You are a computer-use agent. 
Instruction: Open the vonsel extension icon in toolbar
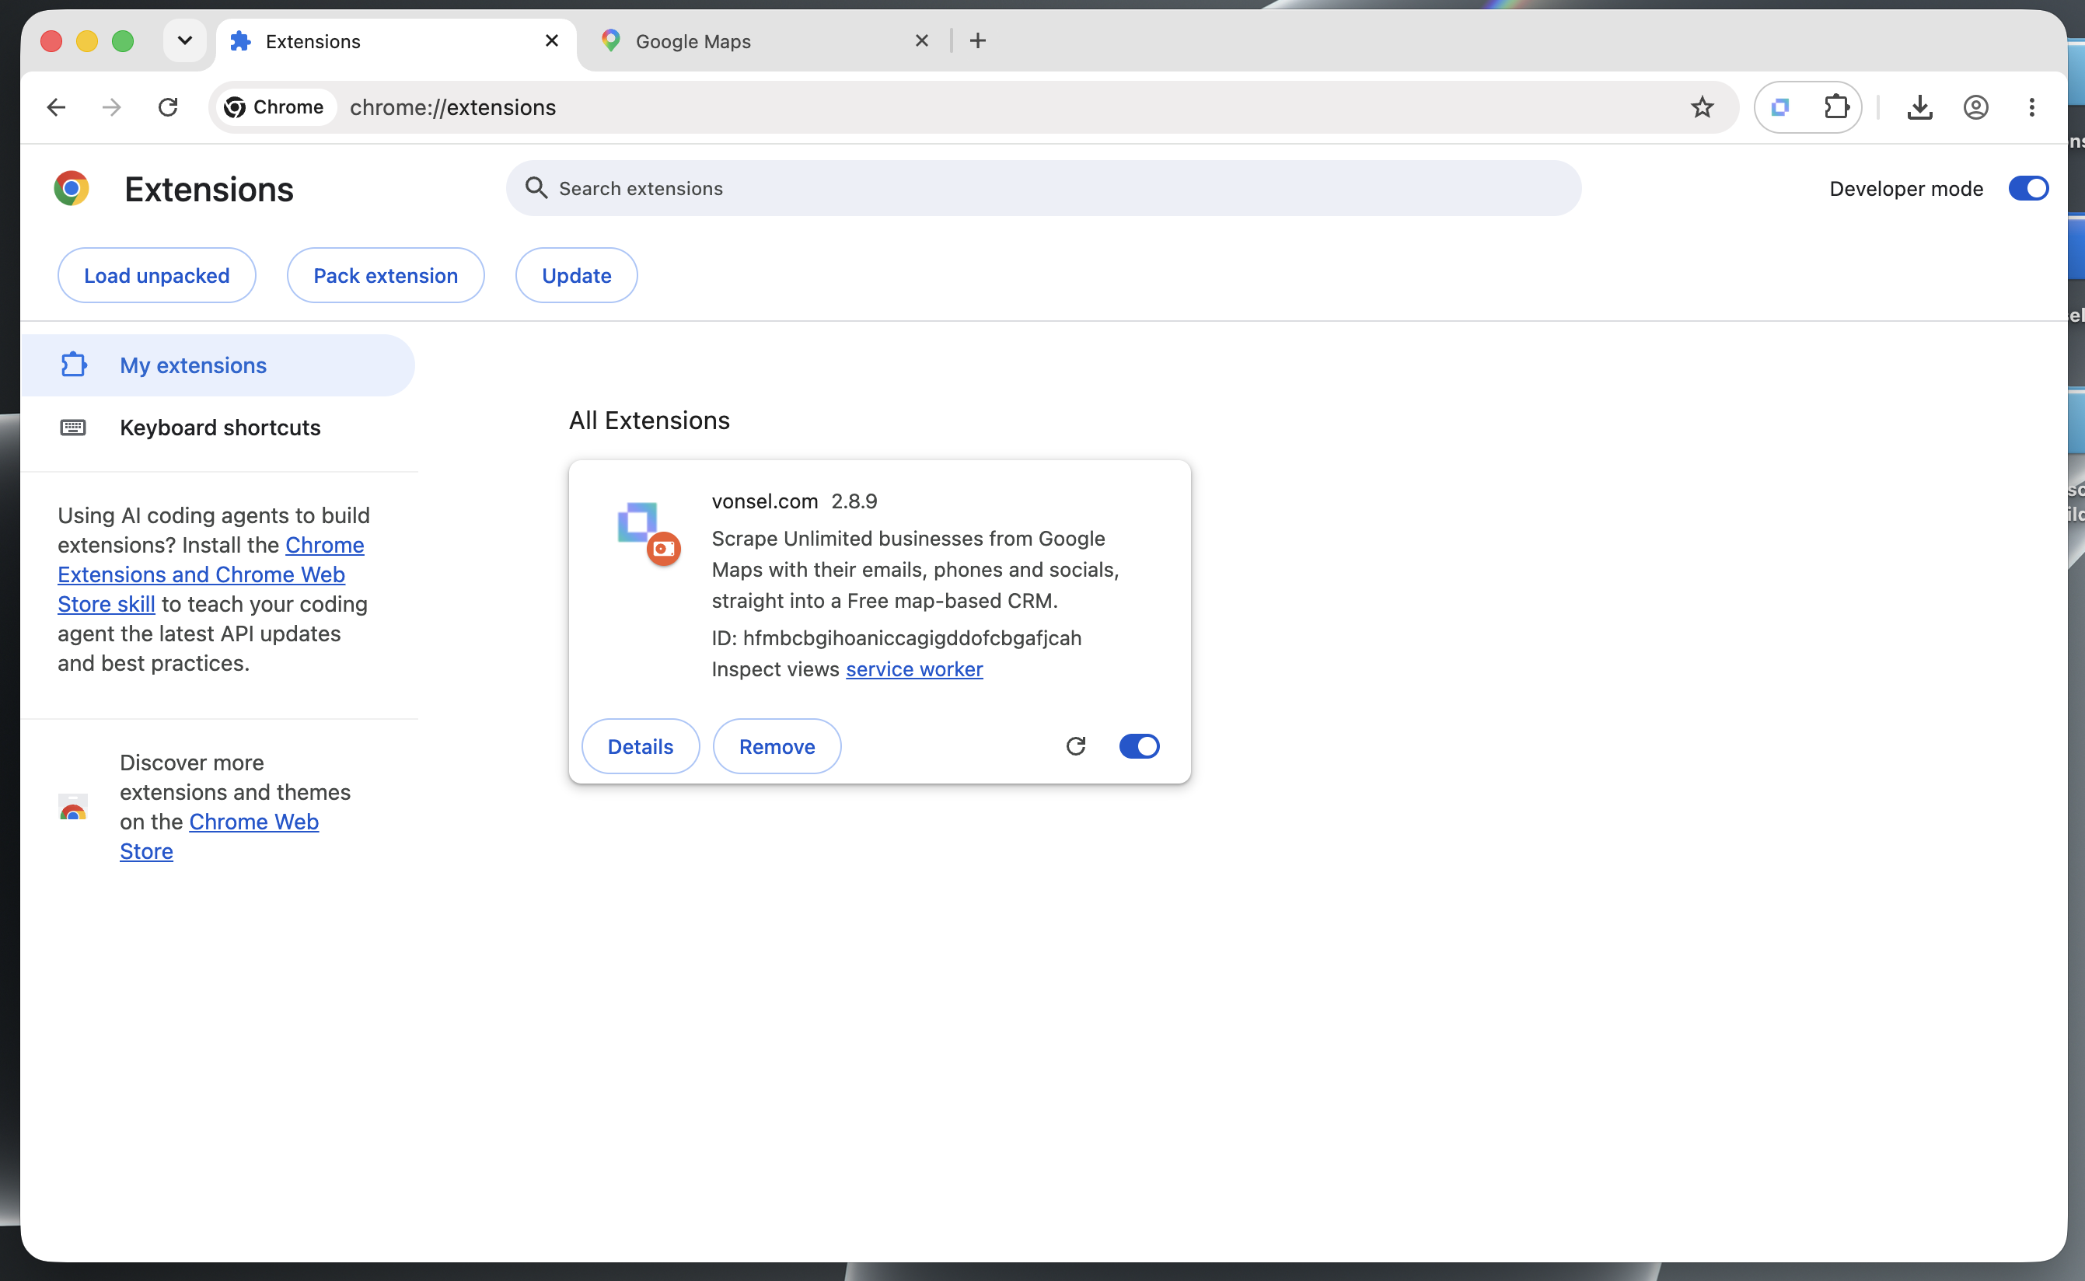(x=1780, y=107)
